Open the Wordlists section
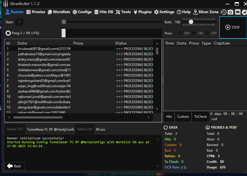Image resolution: width=247 pixels, height=176 pixels. [59, 12]
